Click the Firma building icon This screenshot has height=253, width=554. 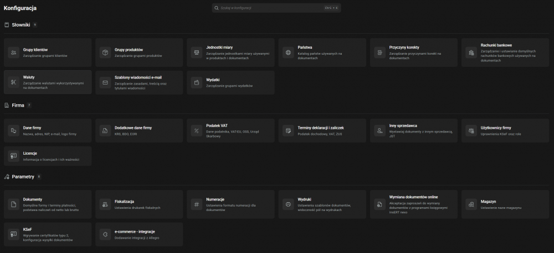click(6, 105)
